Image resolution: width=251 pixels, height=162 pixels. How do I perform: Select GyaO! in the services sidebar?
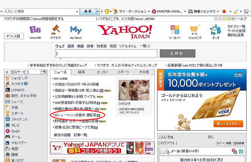(15, 131)
